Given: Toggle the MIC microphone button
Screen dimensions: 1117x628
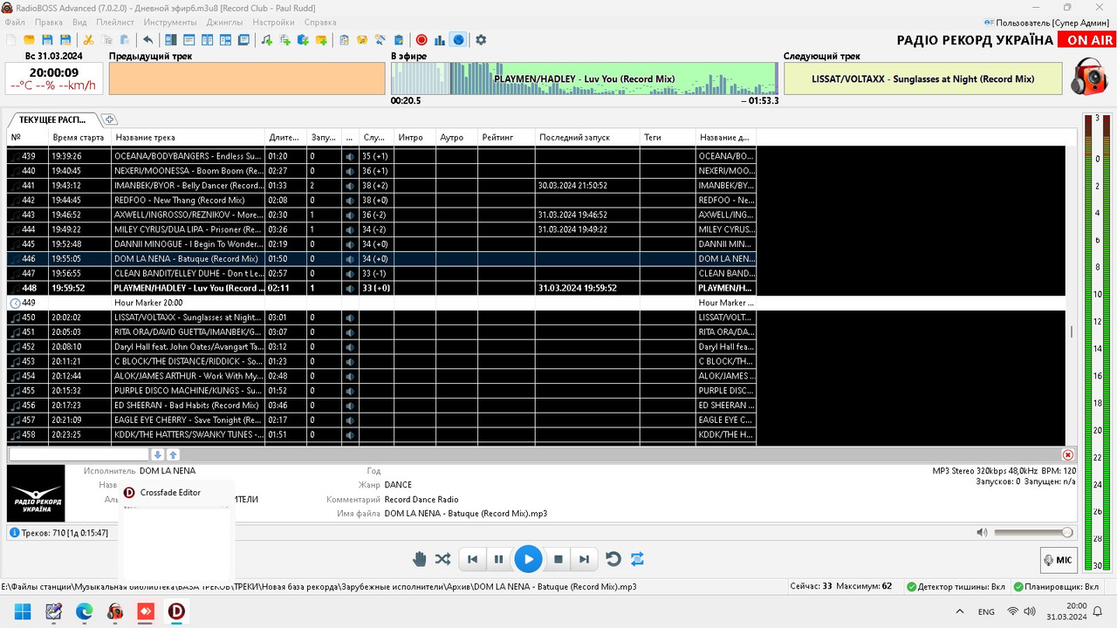Looking at the screenshot, I should point(1059,560).
